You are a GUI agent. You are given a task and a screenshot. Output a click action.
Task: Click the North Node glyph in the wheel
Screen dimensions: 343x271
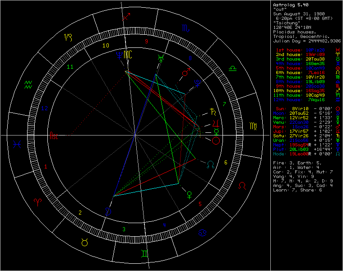click(210, 164)
